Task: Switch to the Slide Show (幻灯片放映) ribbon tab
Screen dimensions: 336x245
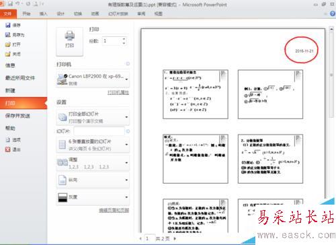Action: (x=118, y=13)
